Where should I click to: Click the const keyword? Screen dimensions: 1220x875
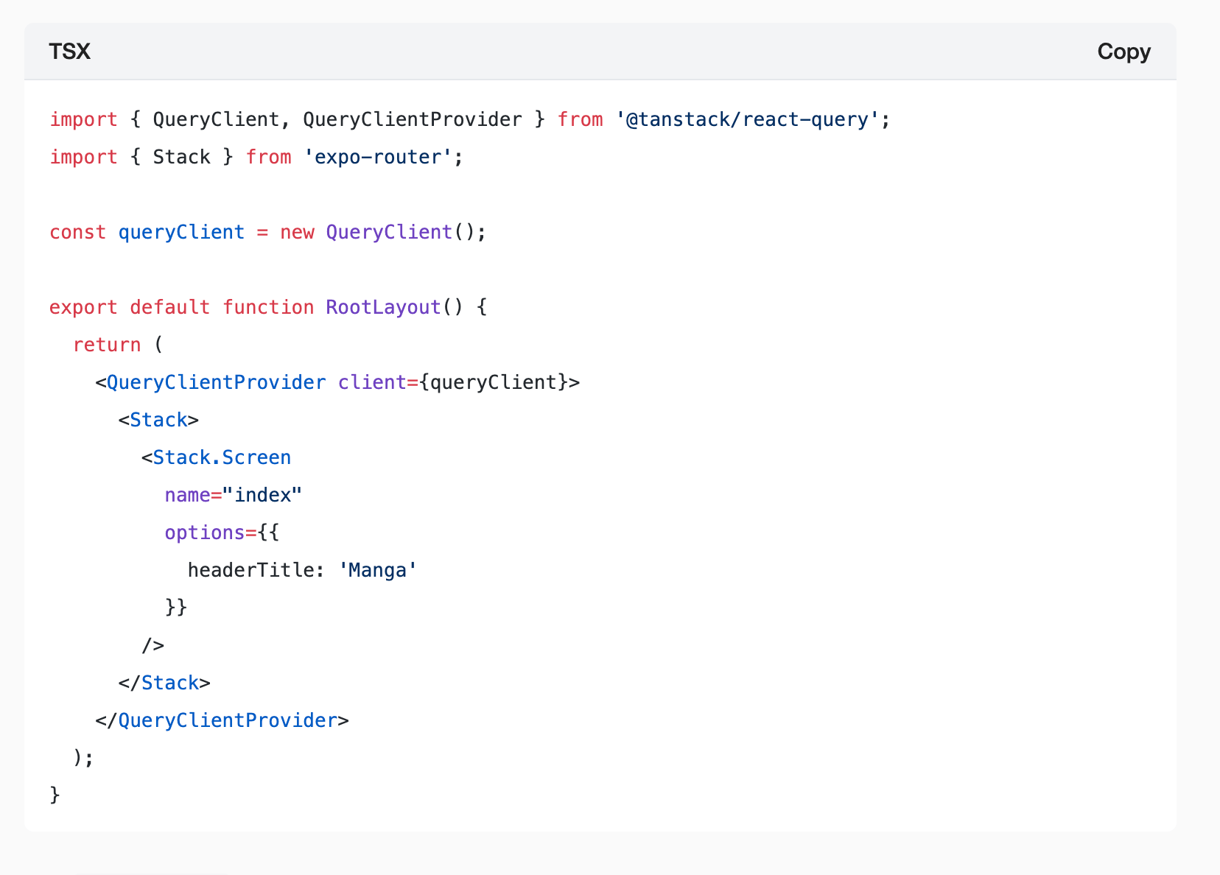click(x=77, y=232)
